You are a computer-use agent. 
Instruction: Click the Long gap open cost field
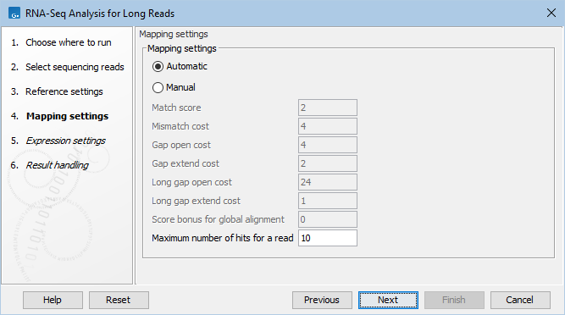[328, 182]
